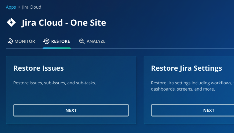Click the Monitor spiral icon

click(10, 41)
